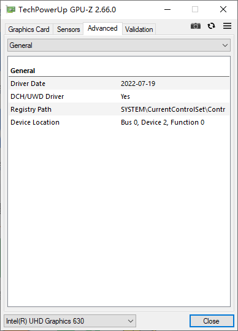Go to the Validation tab
The image size is (238, 331).
click(x=139, y=29)
